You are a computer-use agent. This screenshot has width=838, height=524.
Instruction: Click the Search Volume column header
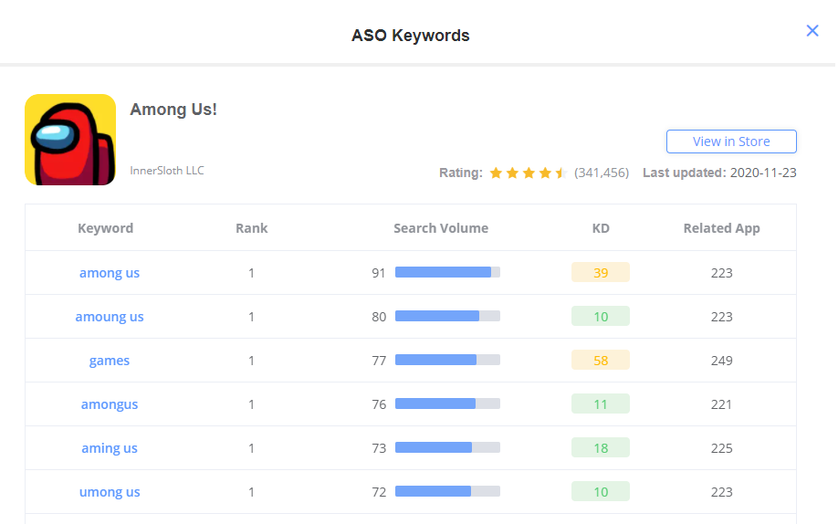tap(441, 228)
